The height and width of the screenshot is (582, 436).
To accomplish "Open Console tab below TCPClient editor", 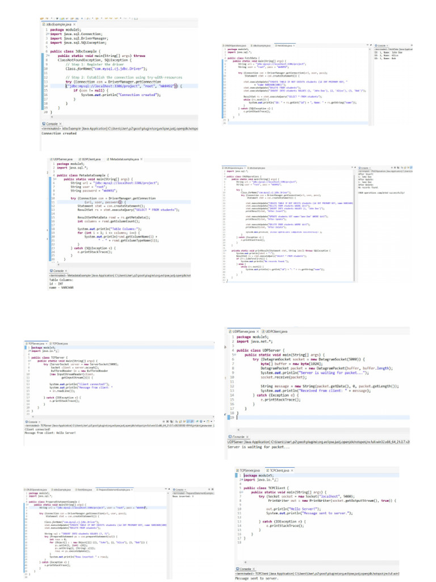I will (x=244, y=569).
